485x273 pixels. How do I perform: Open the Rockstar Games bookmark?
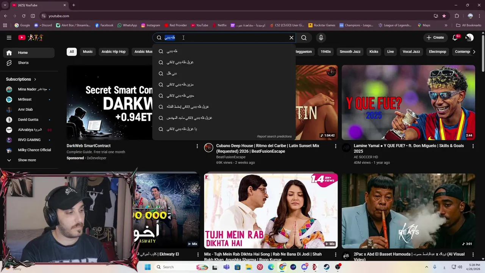(322, 25)
